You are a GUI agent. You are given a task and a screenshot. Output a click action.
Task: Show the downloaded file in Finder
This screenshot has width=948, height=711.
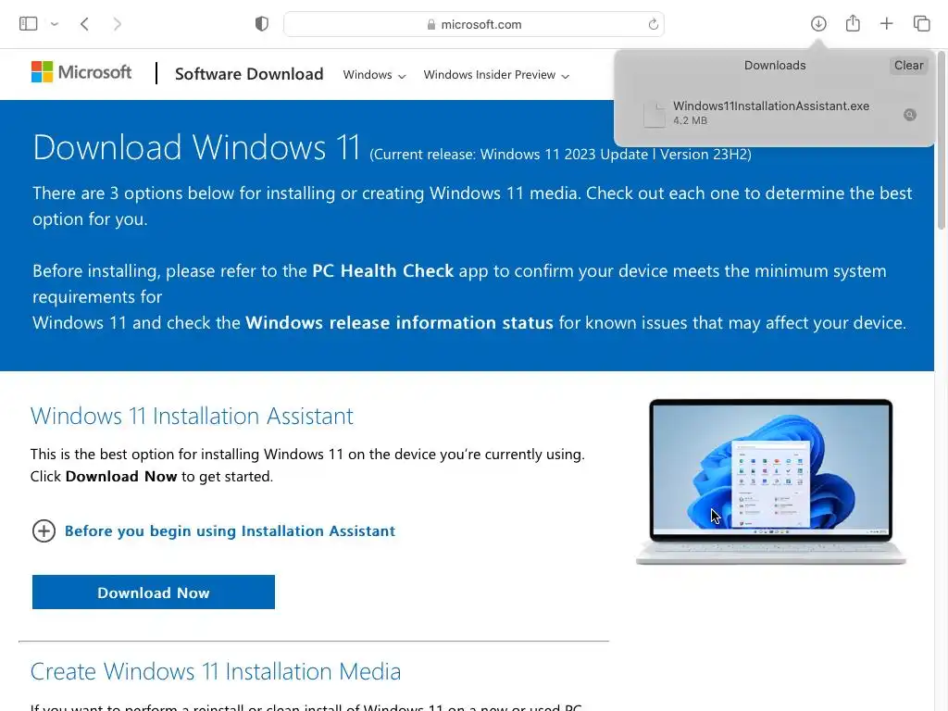coord(909,115)
